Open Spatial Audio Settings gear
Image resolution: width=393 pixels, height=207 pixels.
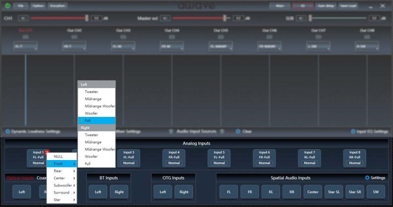(367, 178)
